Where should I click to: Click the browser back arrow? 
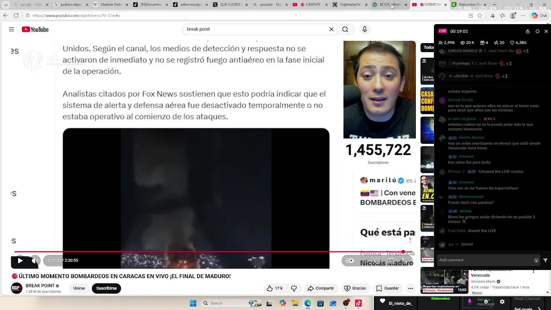click(x=6, y=15)
